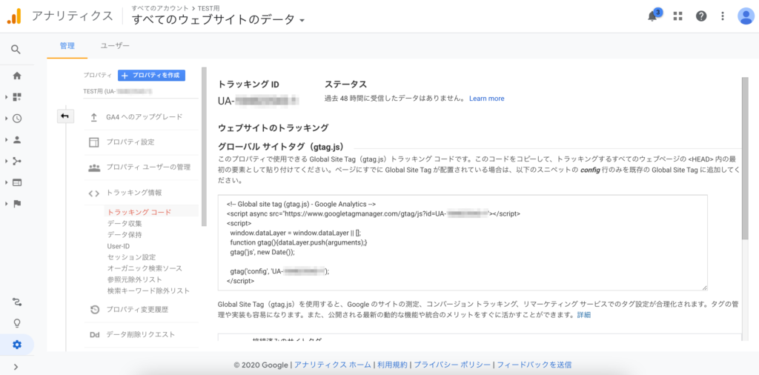Viewport: 759px width, 375px height.
Task: Select 検索キーワード除外リスト item
Action: (x=148, y=291)
